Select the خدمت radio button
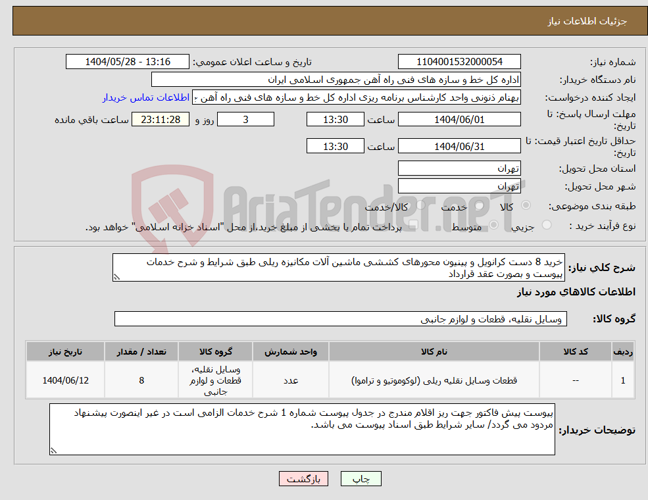The height and width of the screenshot is (500, 648). (480, 205)
